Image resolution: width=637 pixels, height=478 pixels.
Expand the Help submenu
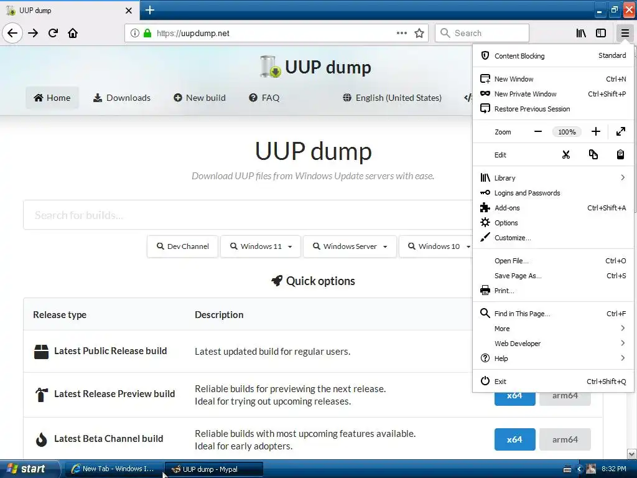[x=553, y=358]
